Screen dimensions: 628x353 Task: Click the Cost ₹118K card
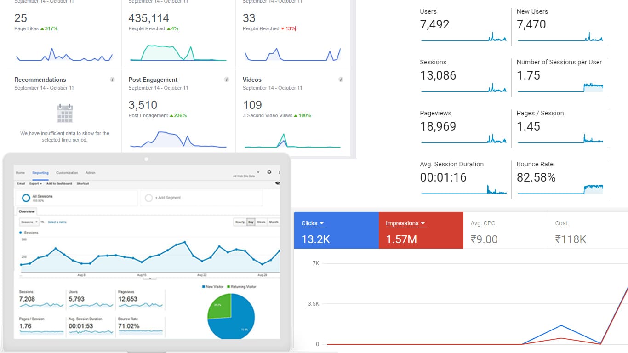click(588, 230)
